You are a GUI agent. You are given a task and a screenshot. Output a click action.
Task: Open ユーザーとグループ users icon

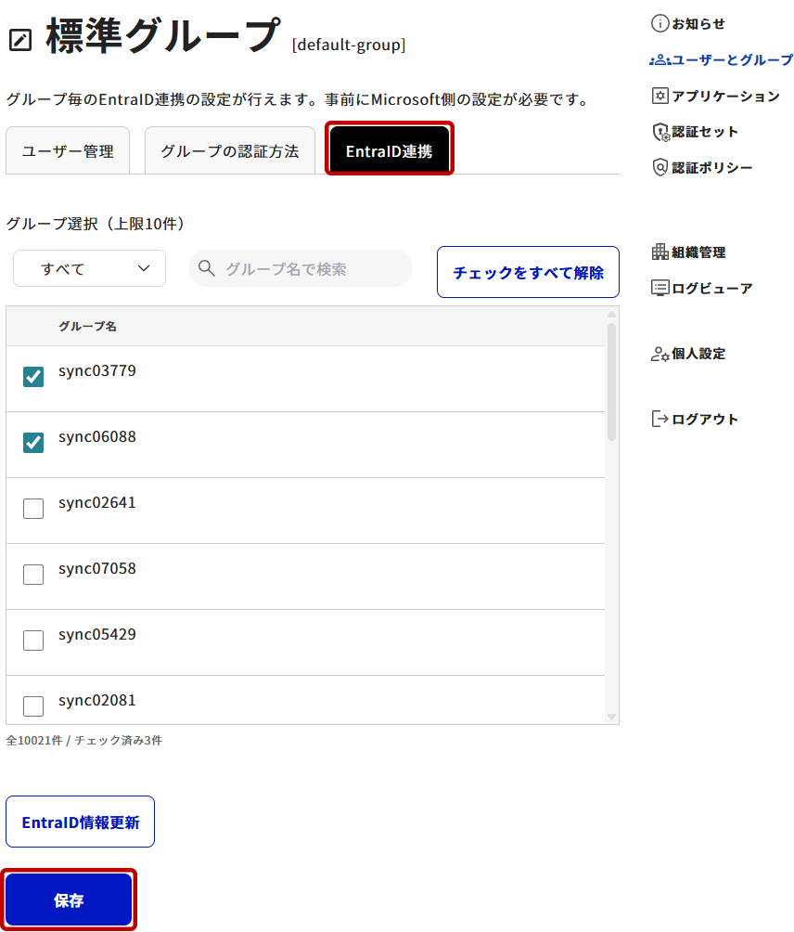660,60
